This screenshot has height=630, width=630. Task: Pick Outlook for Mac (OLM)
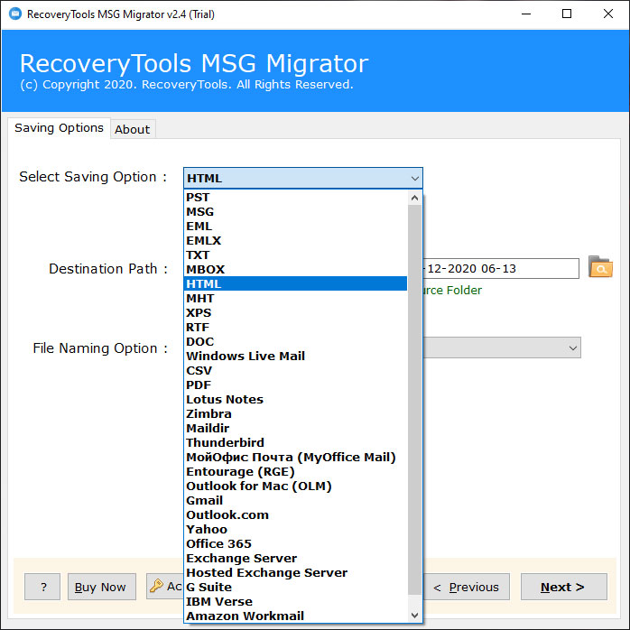[x=295, y=486]
